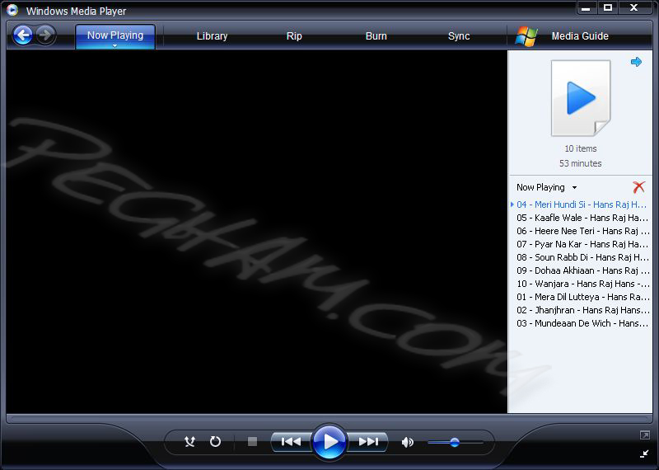This screenshot has width=659, height=470.
Task: Click the 10 items label
Action: 581,148
